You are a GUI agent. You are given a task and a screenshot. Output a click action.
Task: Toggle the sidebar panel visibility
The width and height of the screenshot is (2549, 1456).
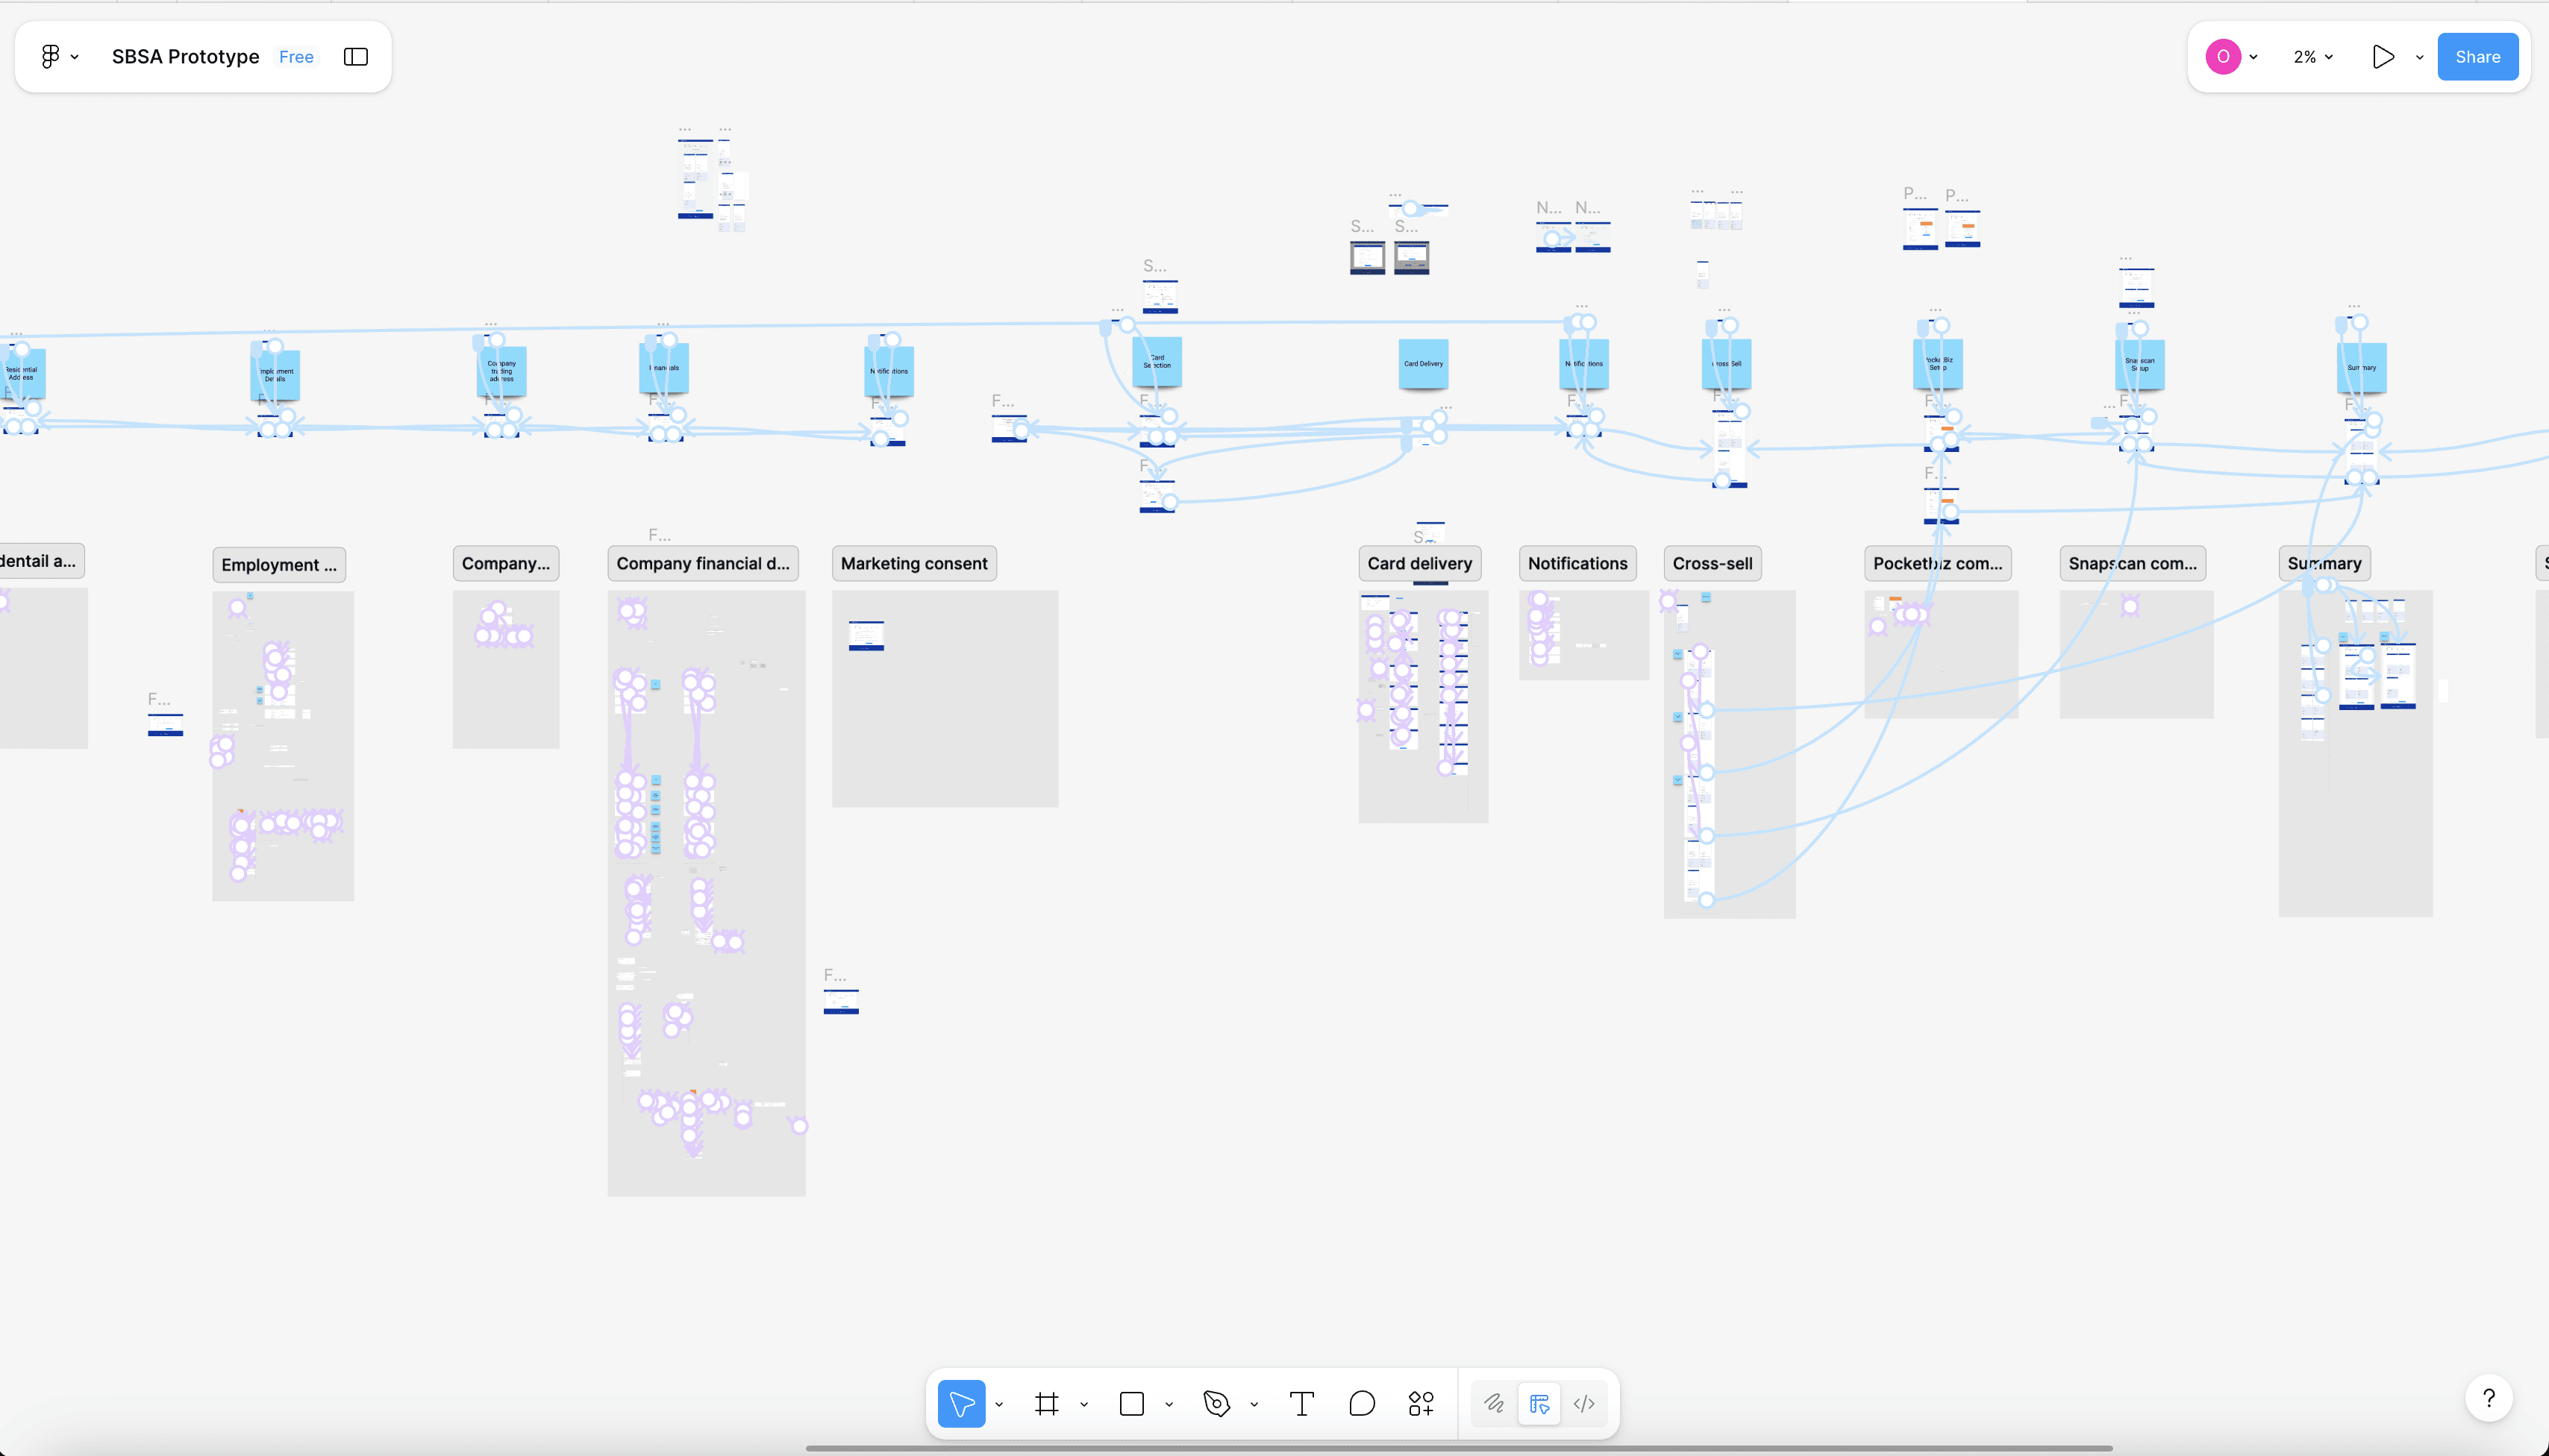pos(355,57)
